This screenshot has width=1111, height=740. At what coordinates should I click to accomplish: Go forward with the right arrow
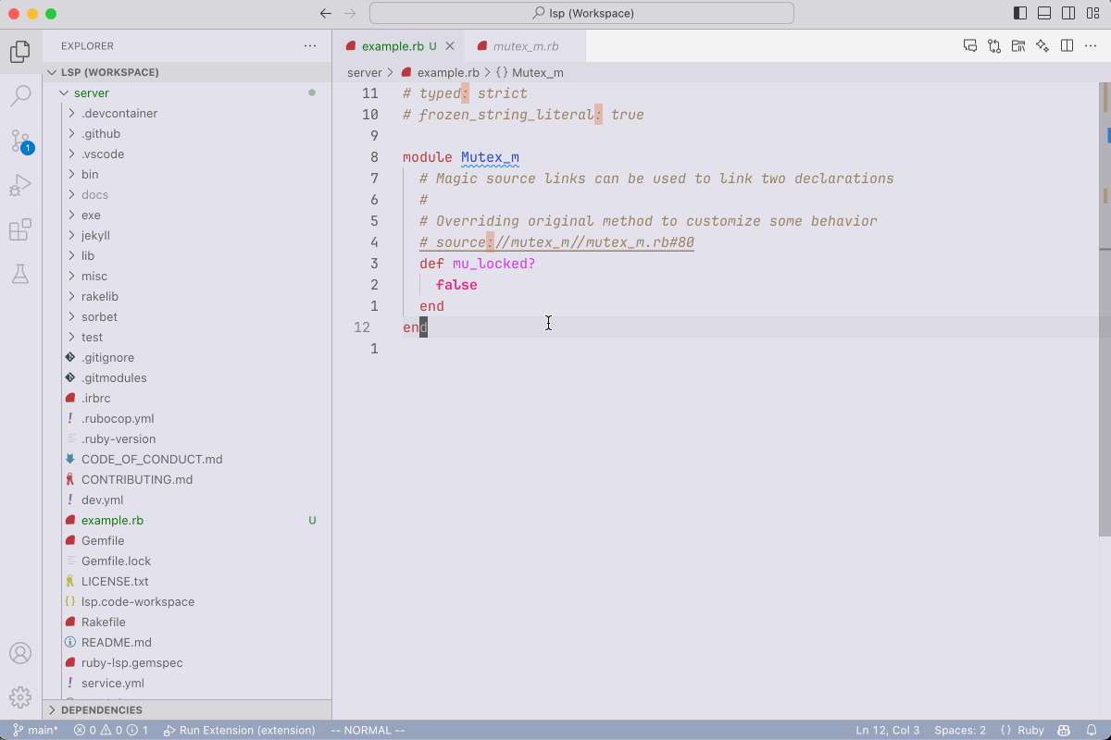350,14
